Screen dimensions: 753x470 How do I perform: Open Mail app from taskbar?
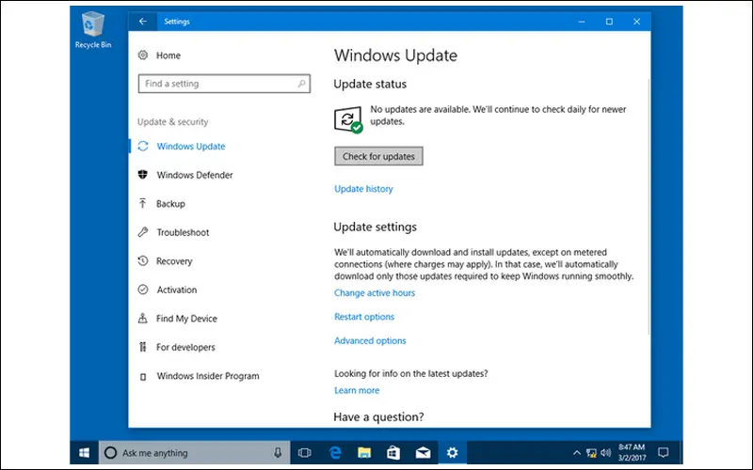(423, 453)
